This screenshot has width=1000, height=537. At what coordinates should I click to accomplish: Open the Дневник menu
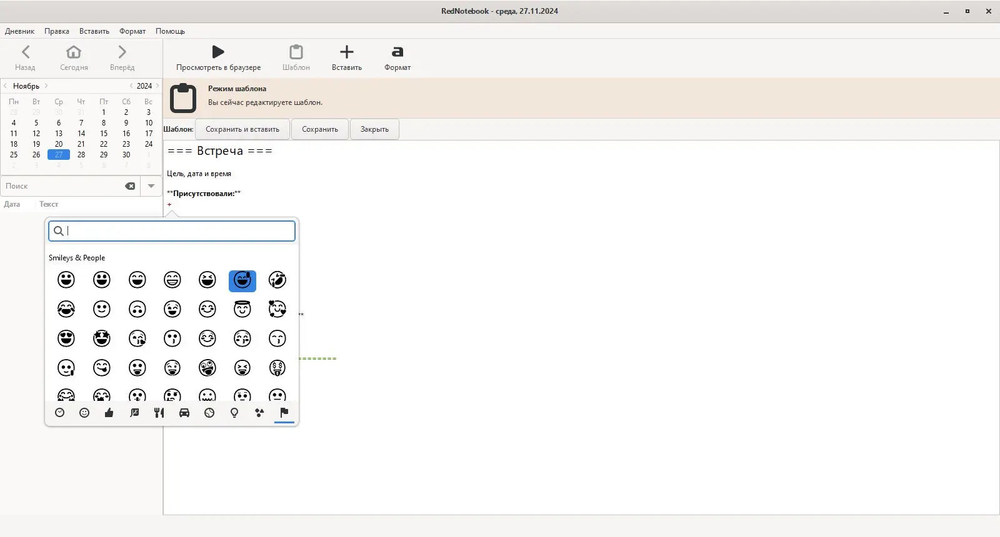click(20, 31)
